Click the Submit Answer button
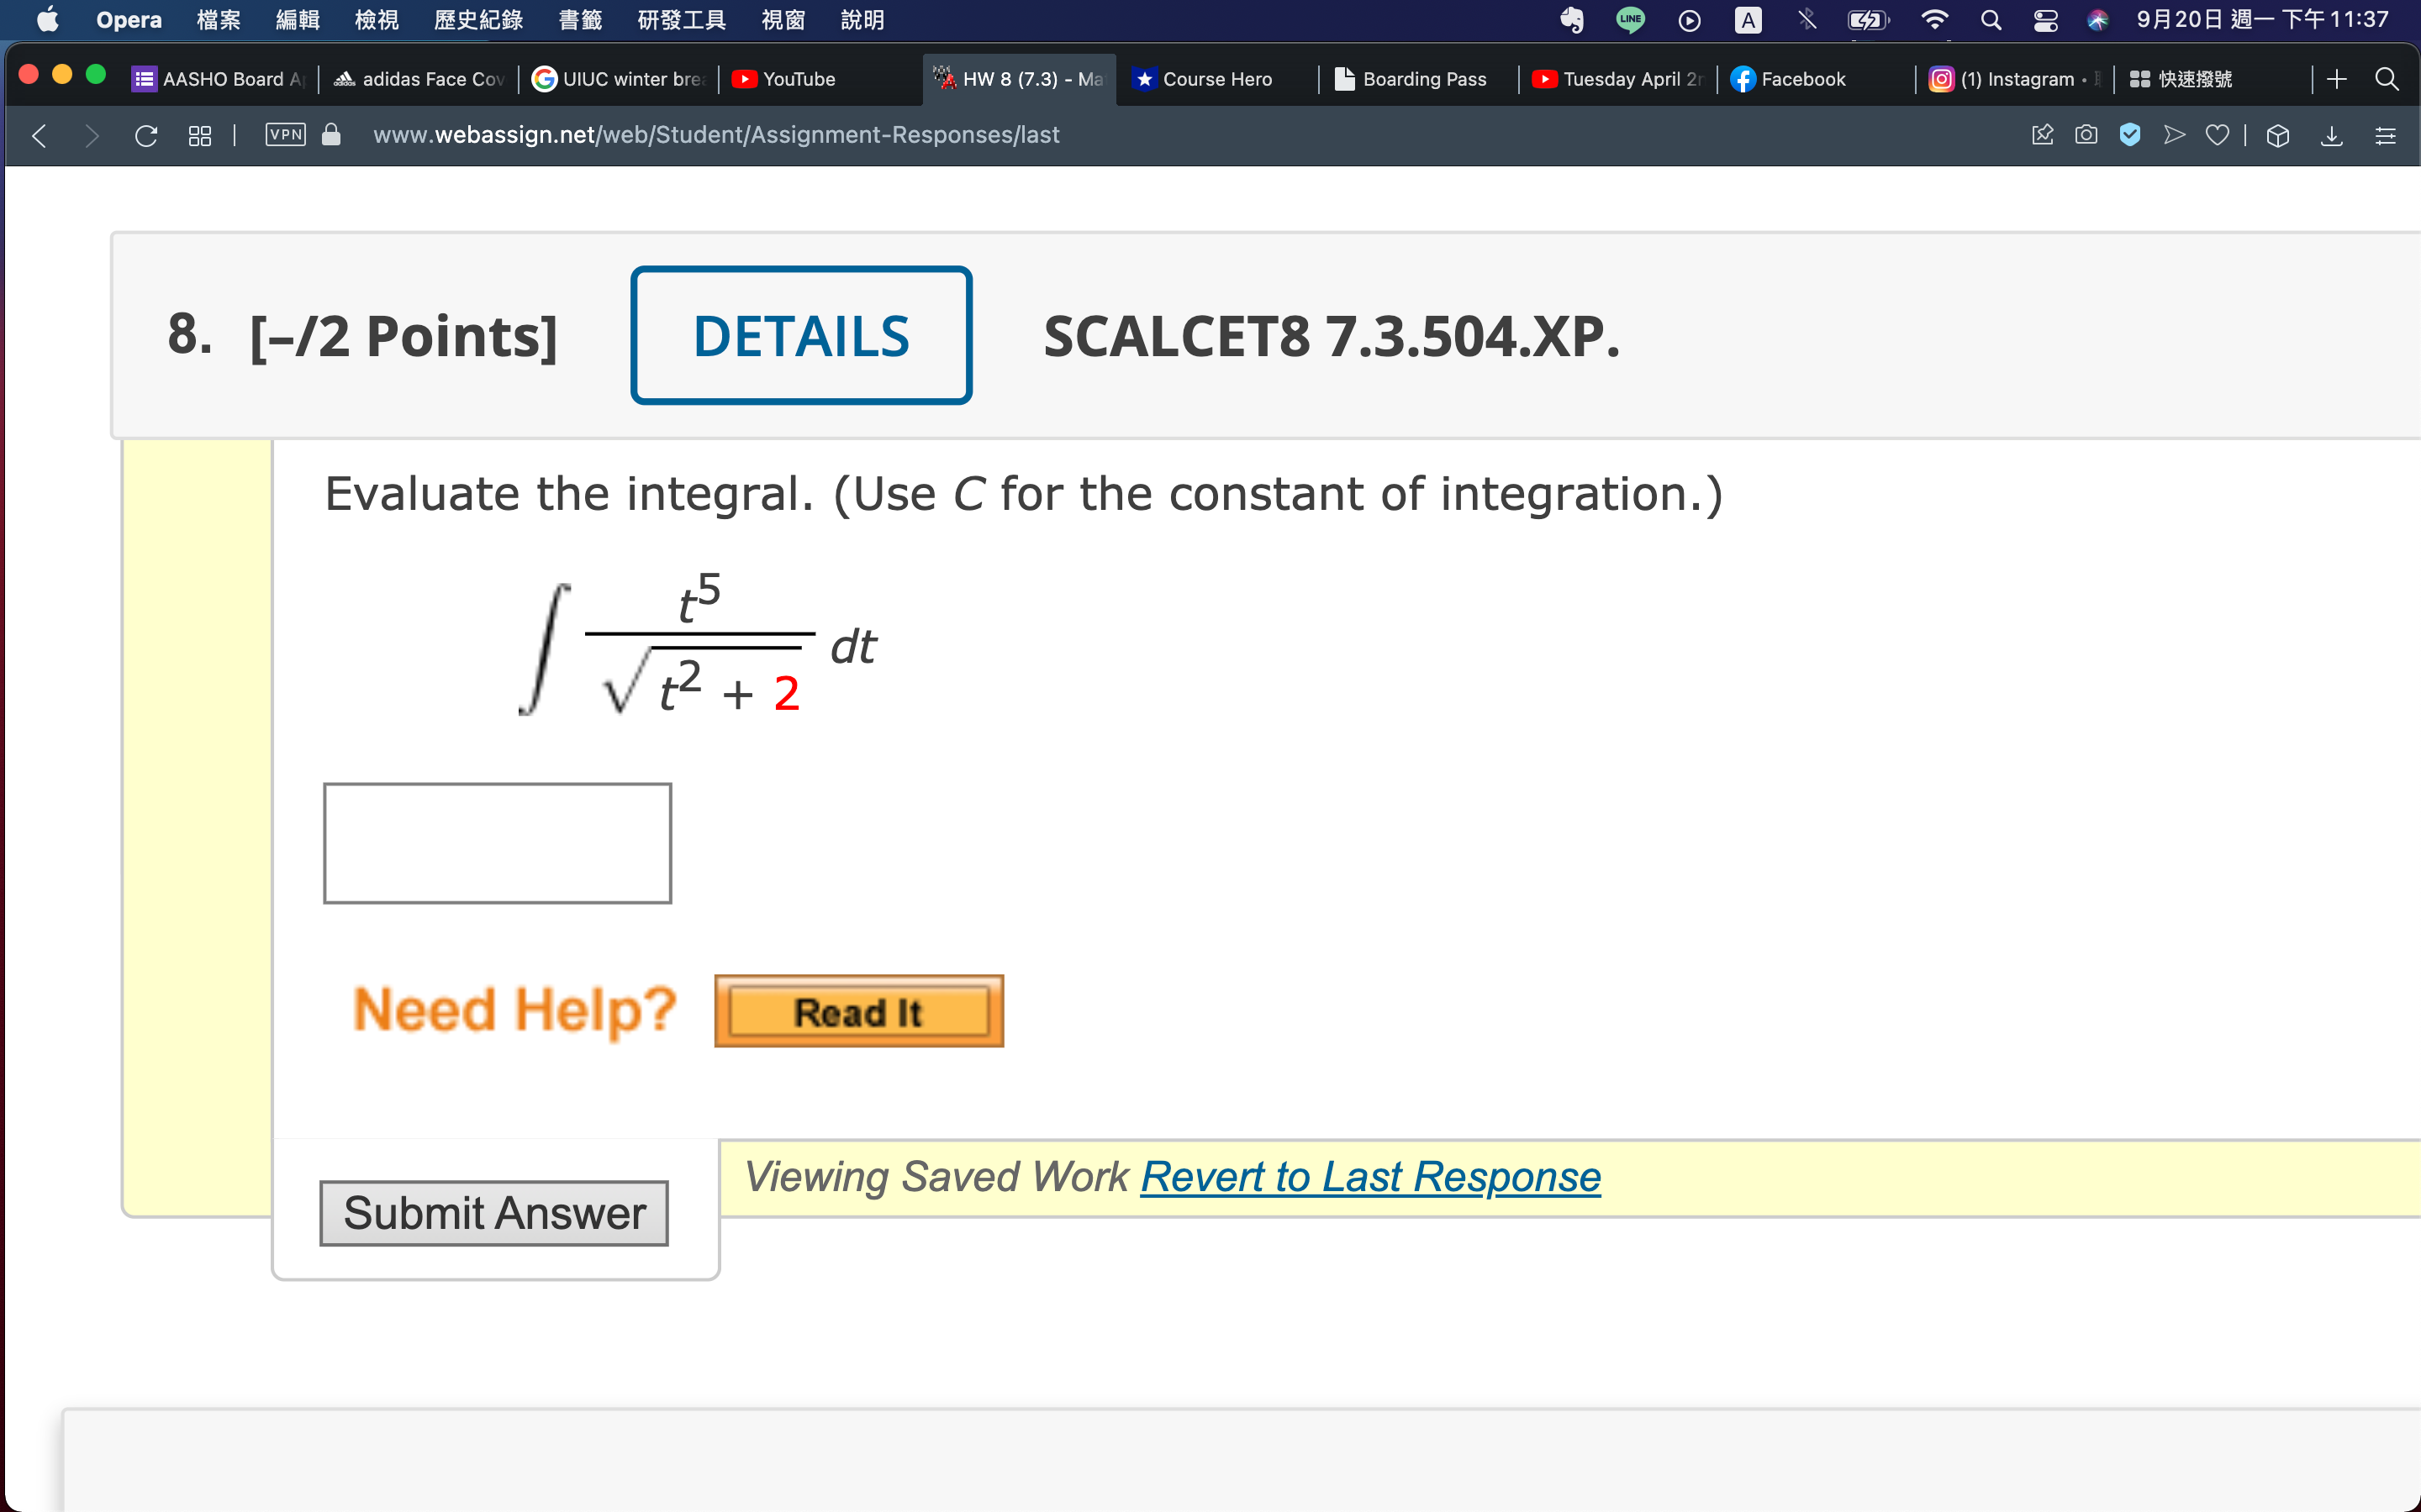Image resolution: width=2421 pixels, height=1512 pixels. pyautogui.click(x=494, y=1213)
